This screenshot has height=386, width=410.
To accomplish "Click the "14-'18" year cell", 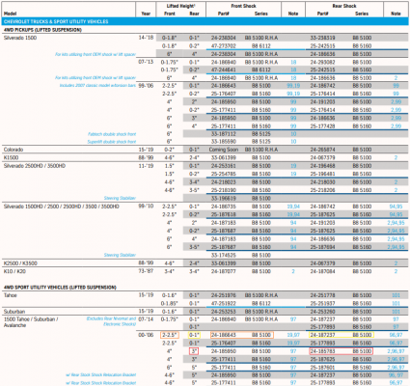I will click(146, 38).
